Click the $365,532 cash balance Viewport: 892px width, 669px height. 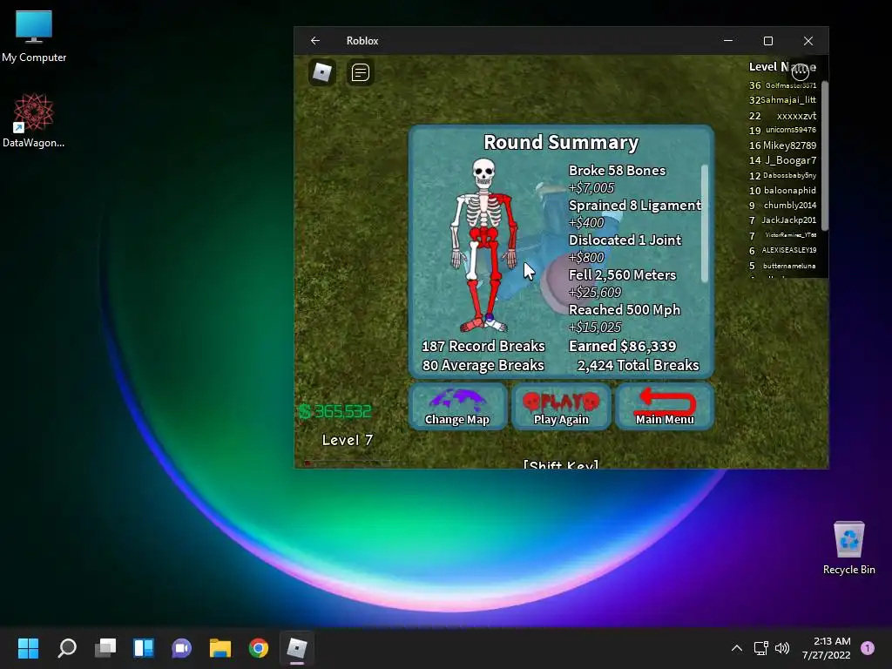tap(335, 411)
